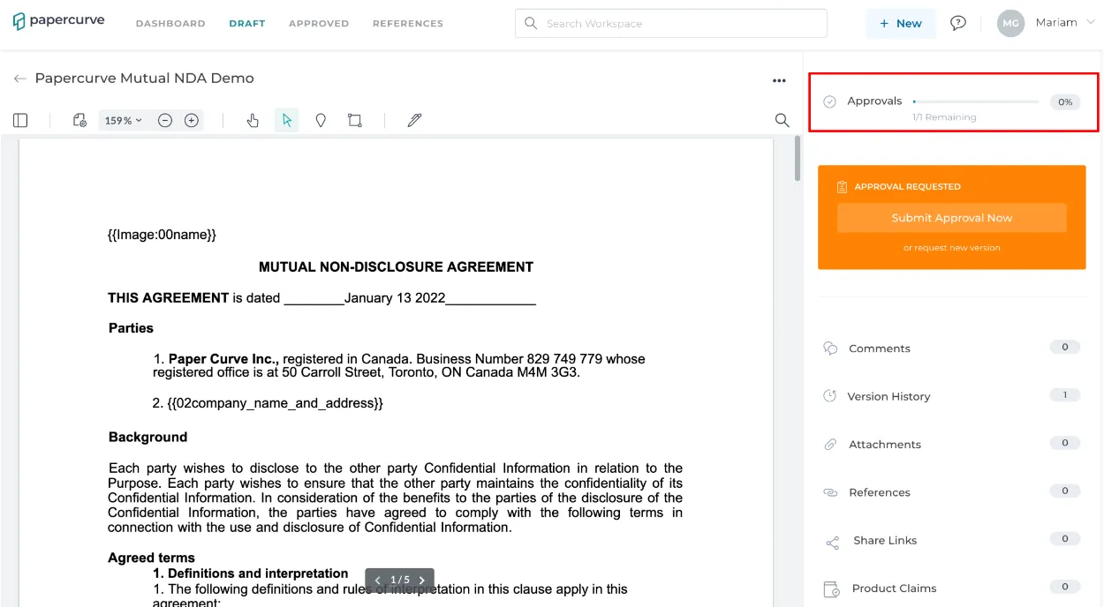The height and width of the screenshot is (607, 1104).
Task: Open the 159% zoom level dropdown
Action: (123, 120)
